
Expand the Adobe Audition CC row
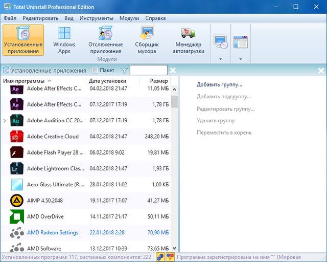(x=5, y=121)
